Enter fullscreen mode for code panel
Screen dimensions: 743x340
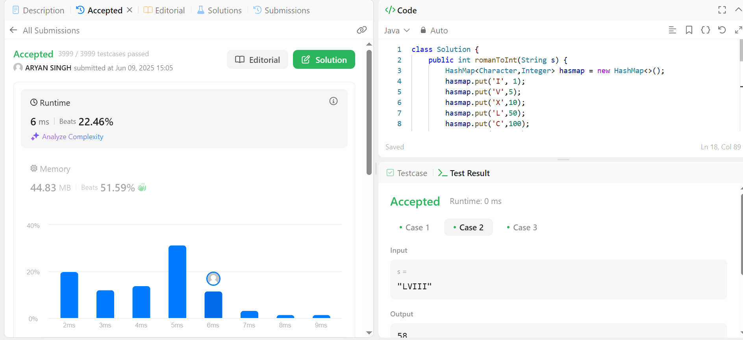pyautogui.click(x=722, y=10)
